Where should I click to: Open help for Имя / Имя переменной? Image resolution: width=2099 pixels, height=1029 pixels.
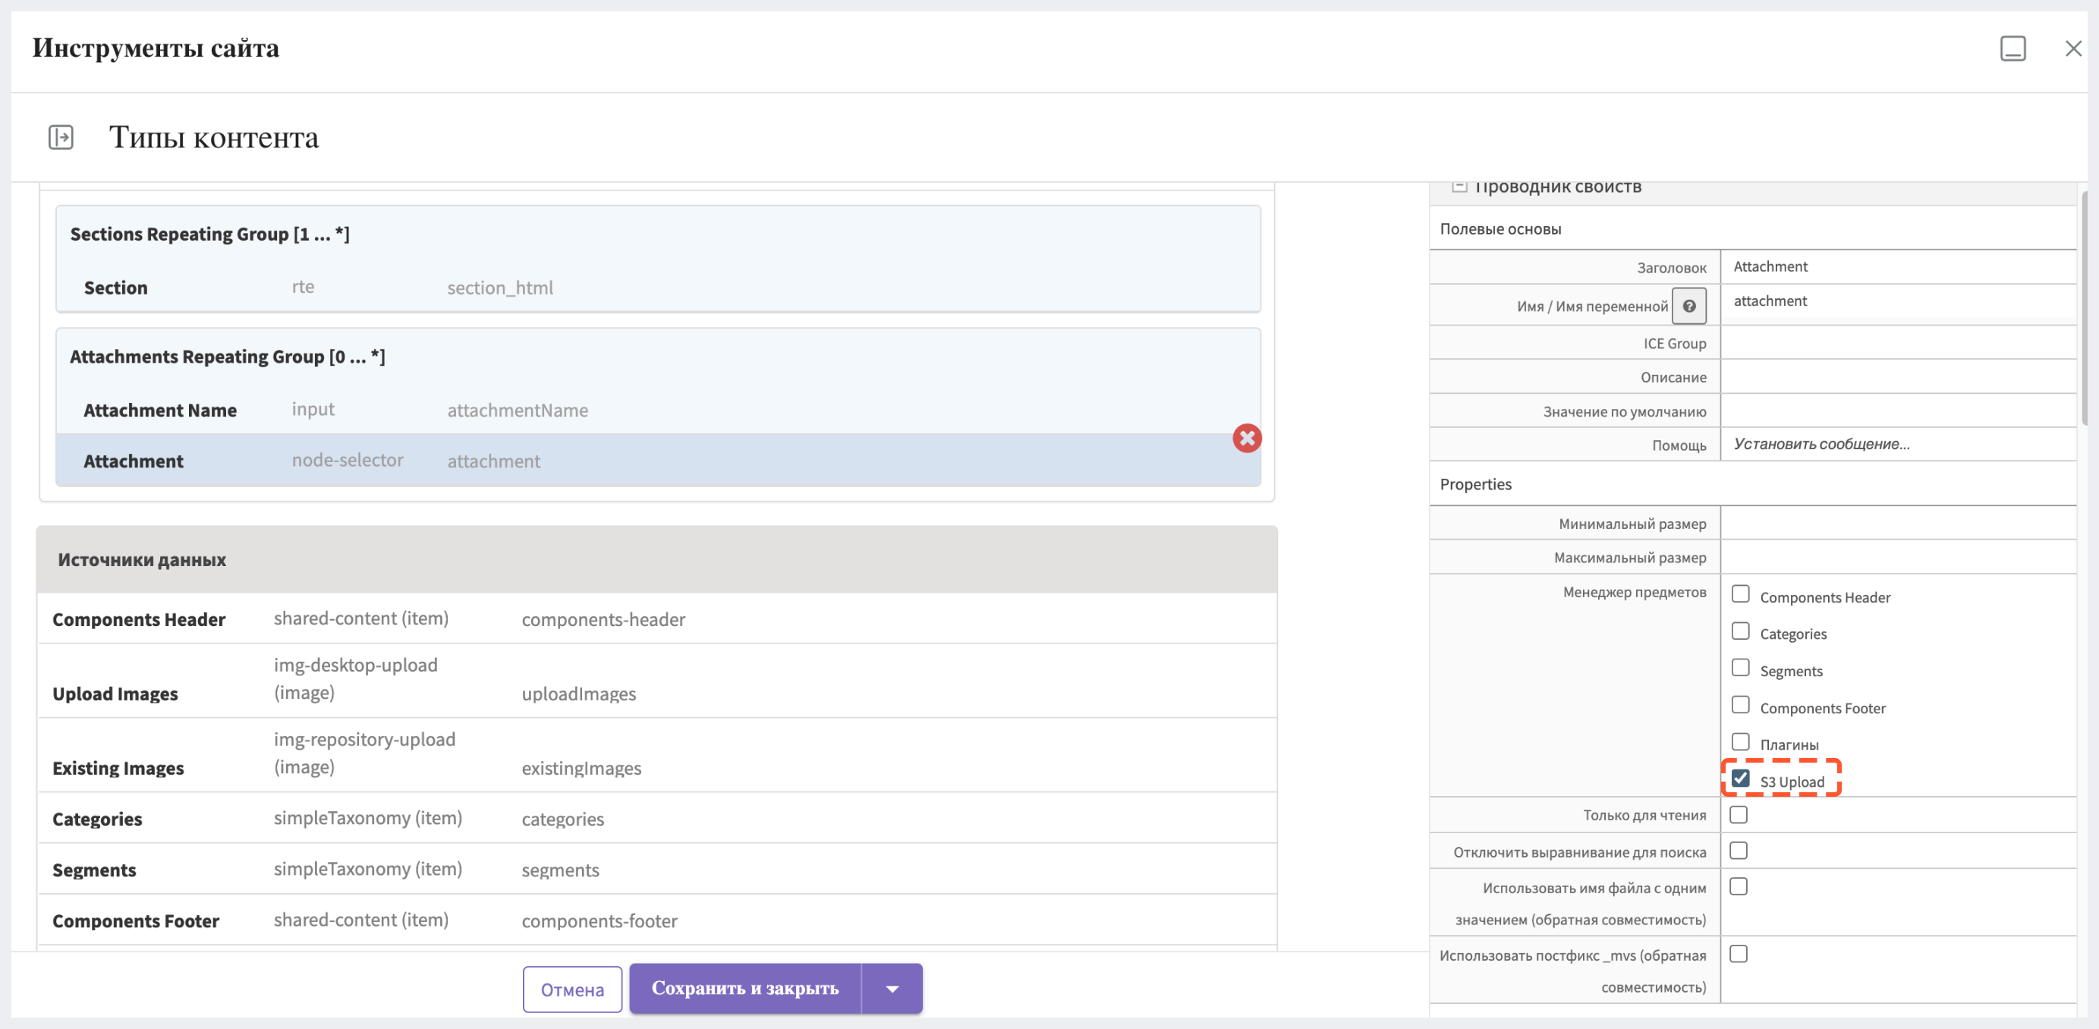coord(1689,307)
